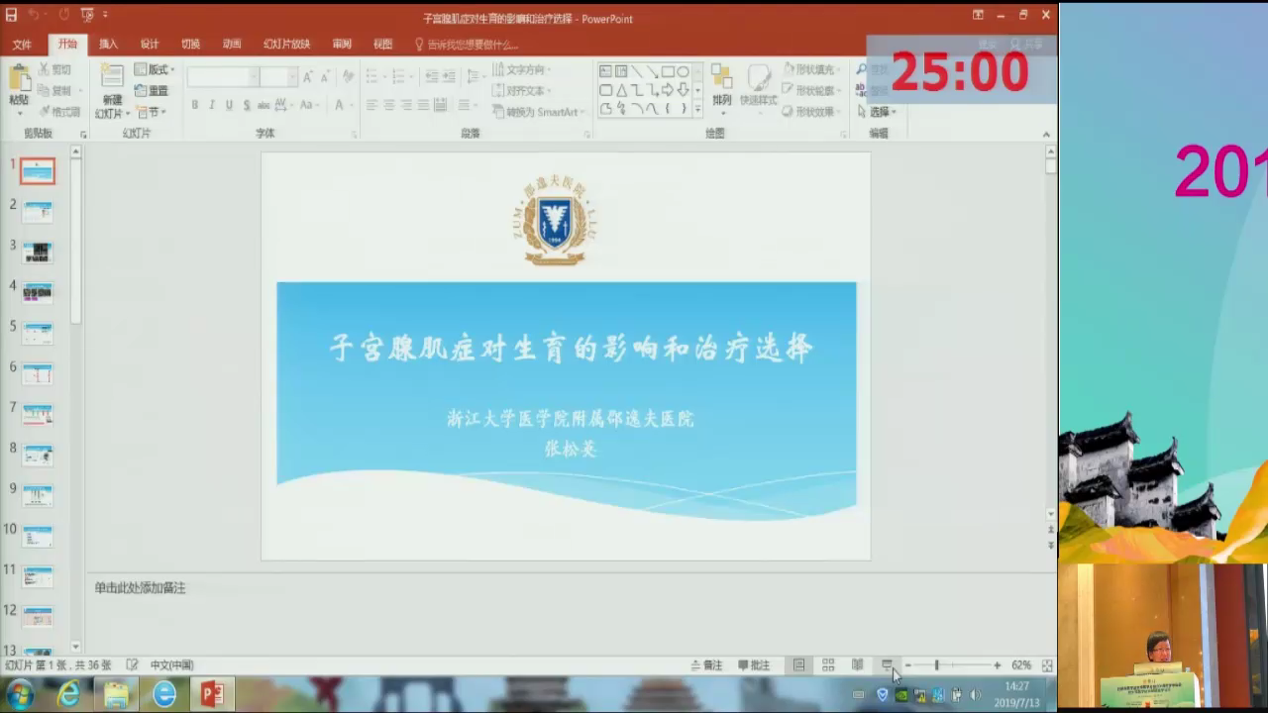Viewport: 1268px width, 713px height.
Task: Click the Paste (粘贴) button
Action: point(18,84)
